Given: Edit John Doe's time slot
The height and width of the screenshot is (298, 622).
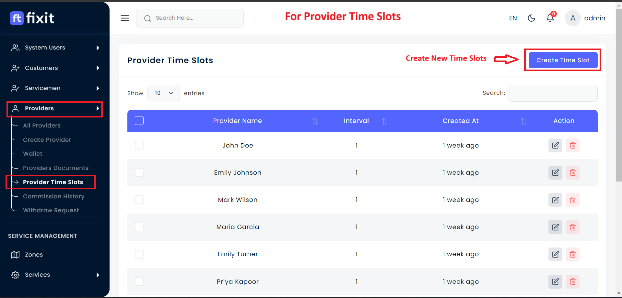Looking at the screenshot, I should [x=555, y=145].
